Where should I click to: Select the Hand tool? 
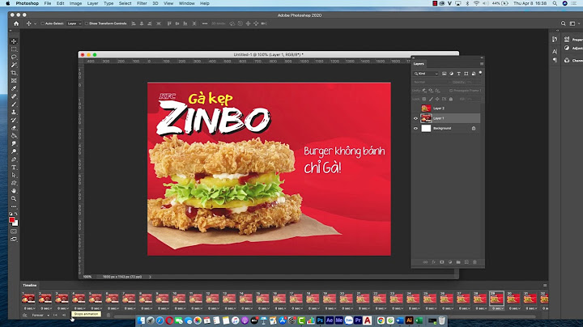pyautogui.click(x=14, y=191)
